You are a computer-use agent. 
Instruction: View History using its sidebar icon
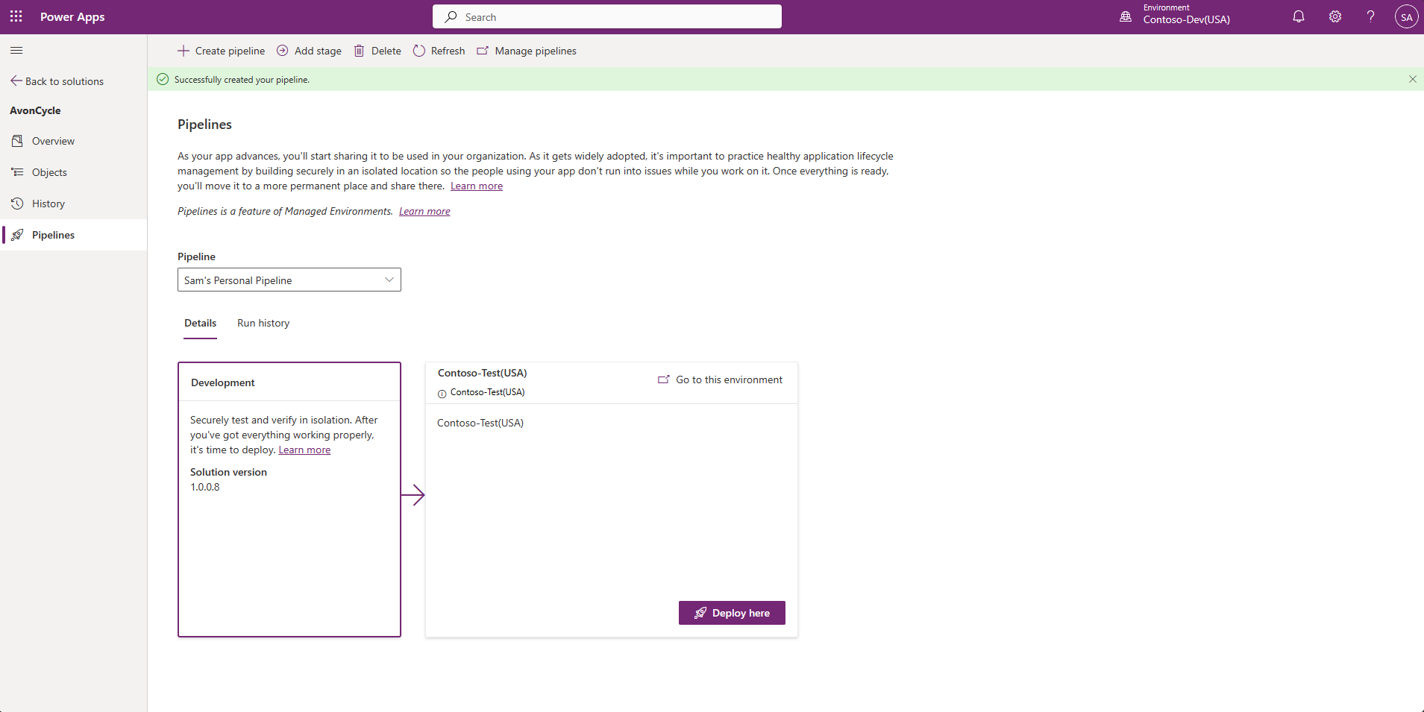17,203
